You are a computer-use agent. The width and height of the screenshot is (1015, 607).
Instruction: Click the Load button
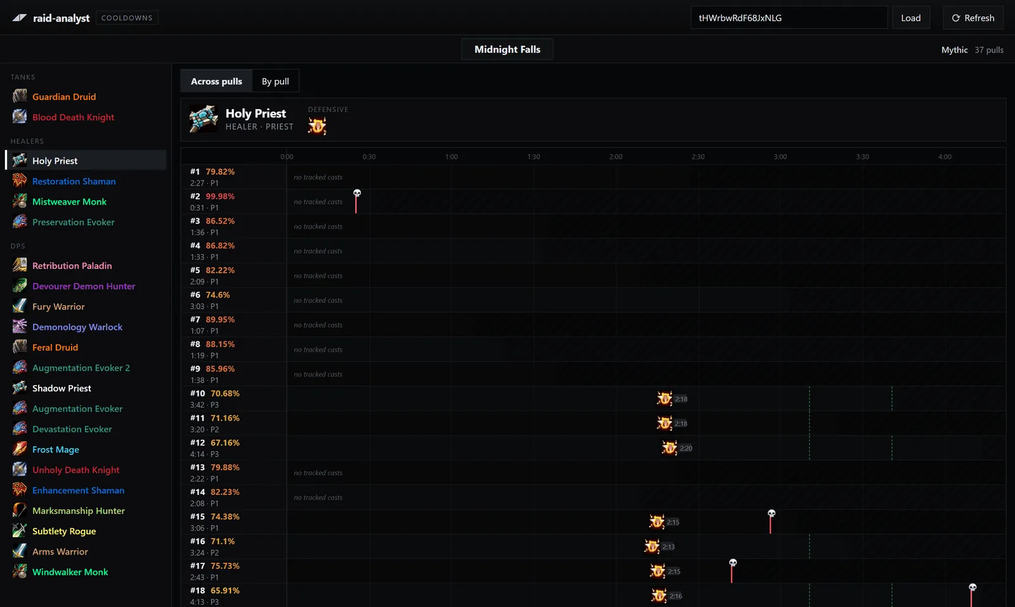tap(911, 18)
